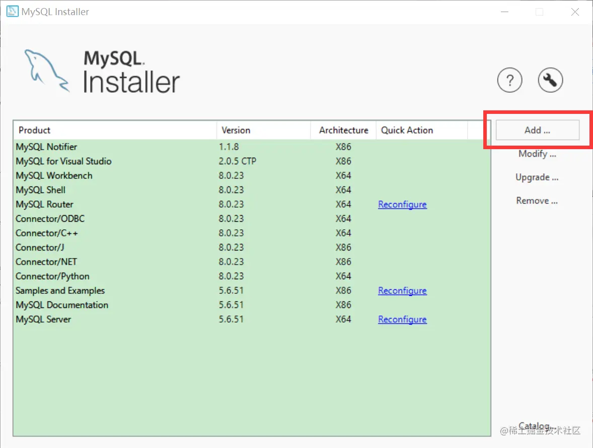Minimize the MySQL Installer window
This screenshot has height=448, width=593.
504,12
